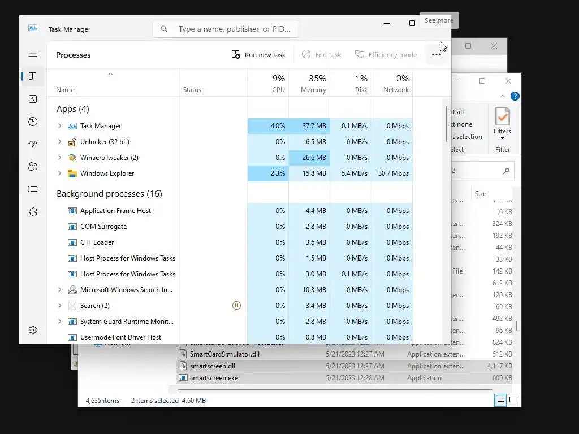Expand the Unlocker (32 bit) process group
Image resolution: width=579 pixels, height=434 pixels.
tap(59, 142)
